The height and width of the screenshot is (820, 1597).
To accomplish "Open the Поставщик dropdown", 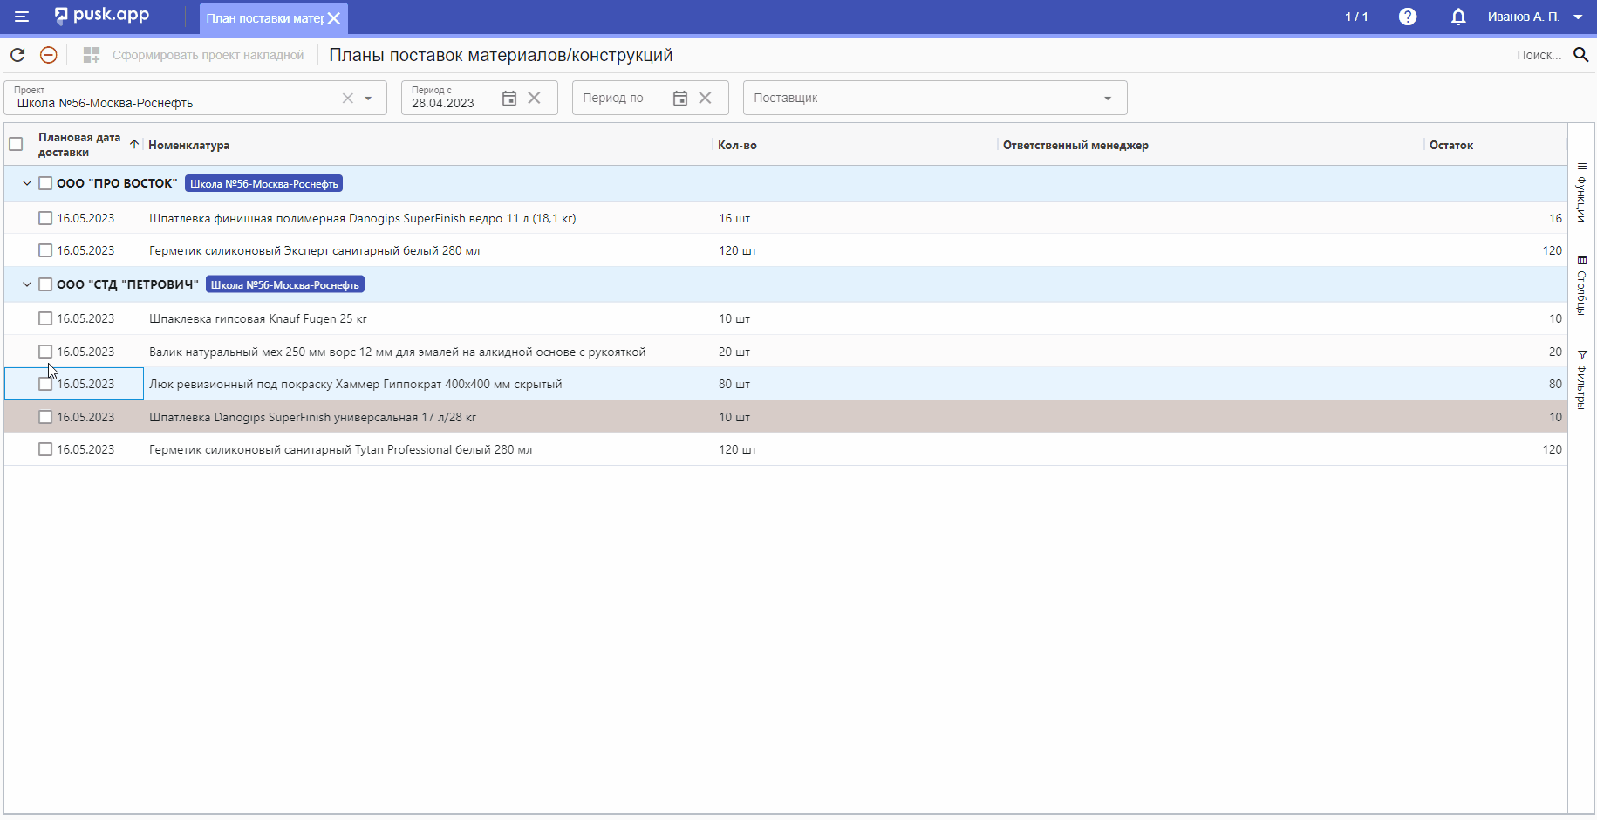I will pyautogui.click(x=1108, y=99).
